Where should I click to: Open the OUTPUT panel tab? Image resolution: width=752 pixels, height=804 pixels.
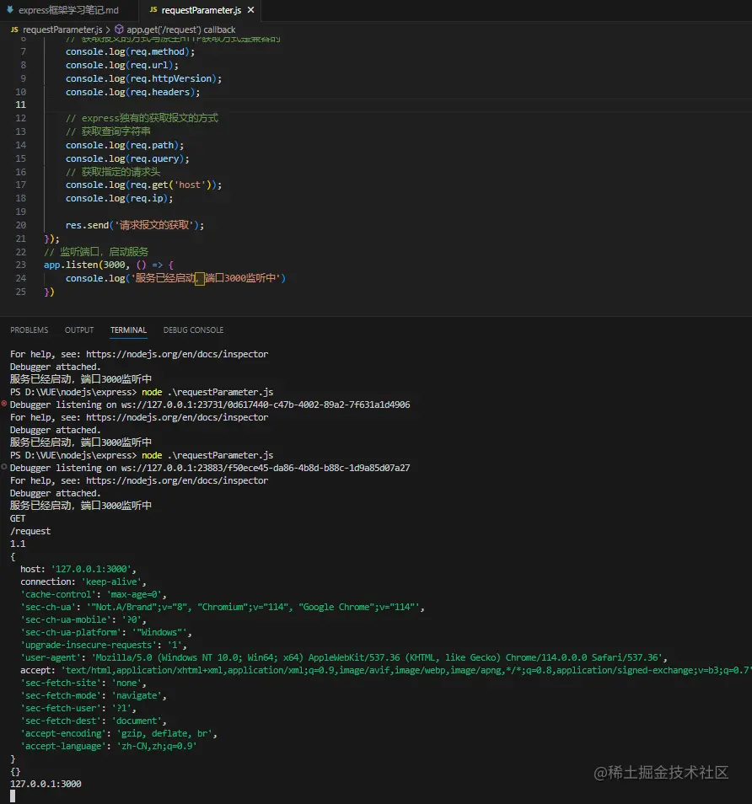[79, 330]
